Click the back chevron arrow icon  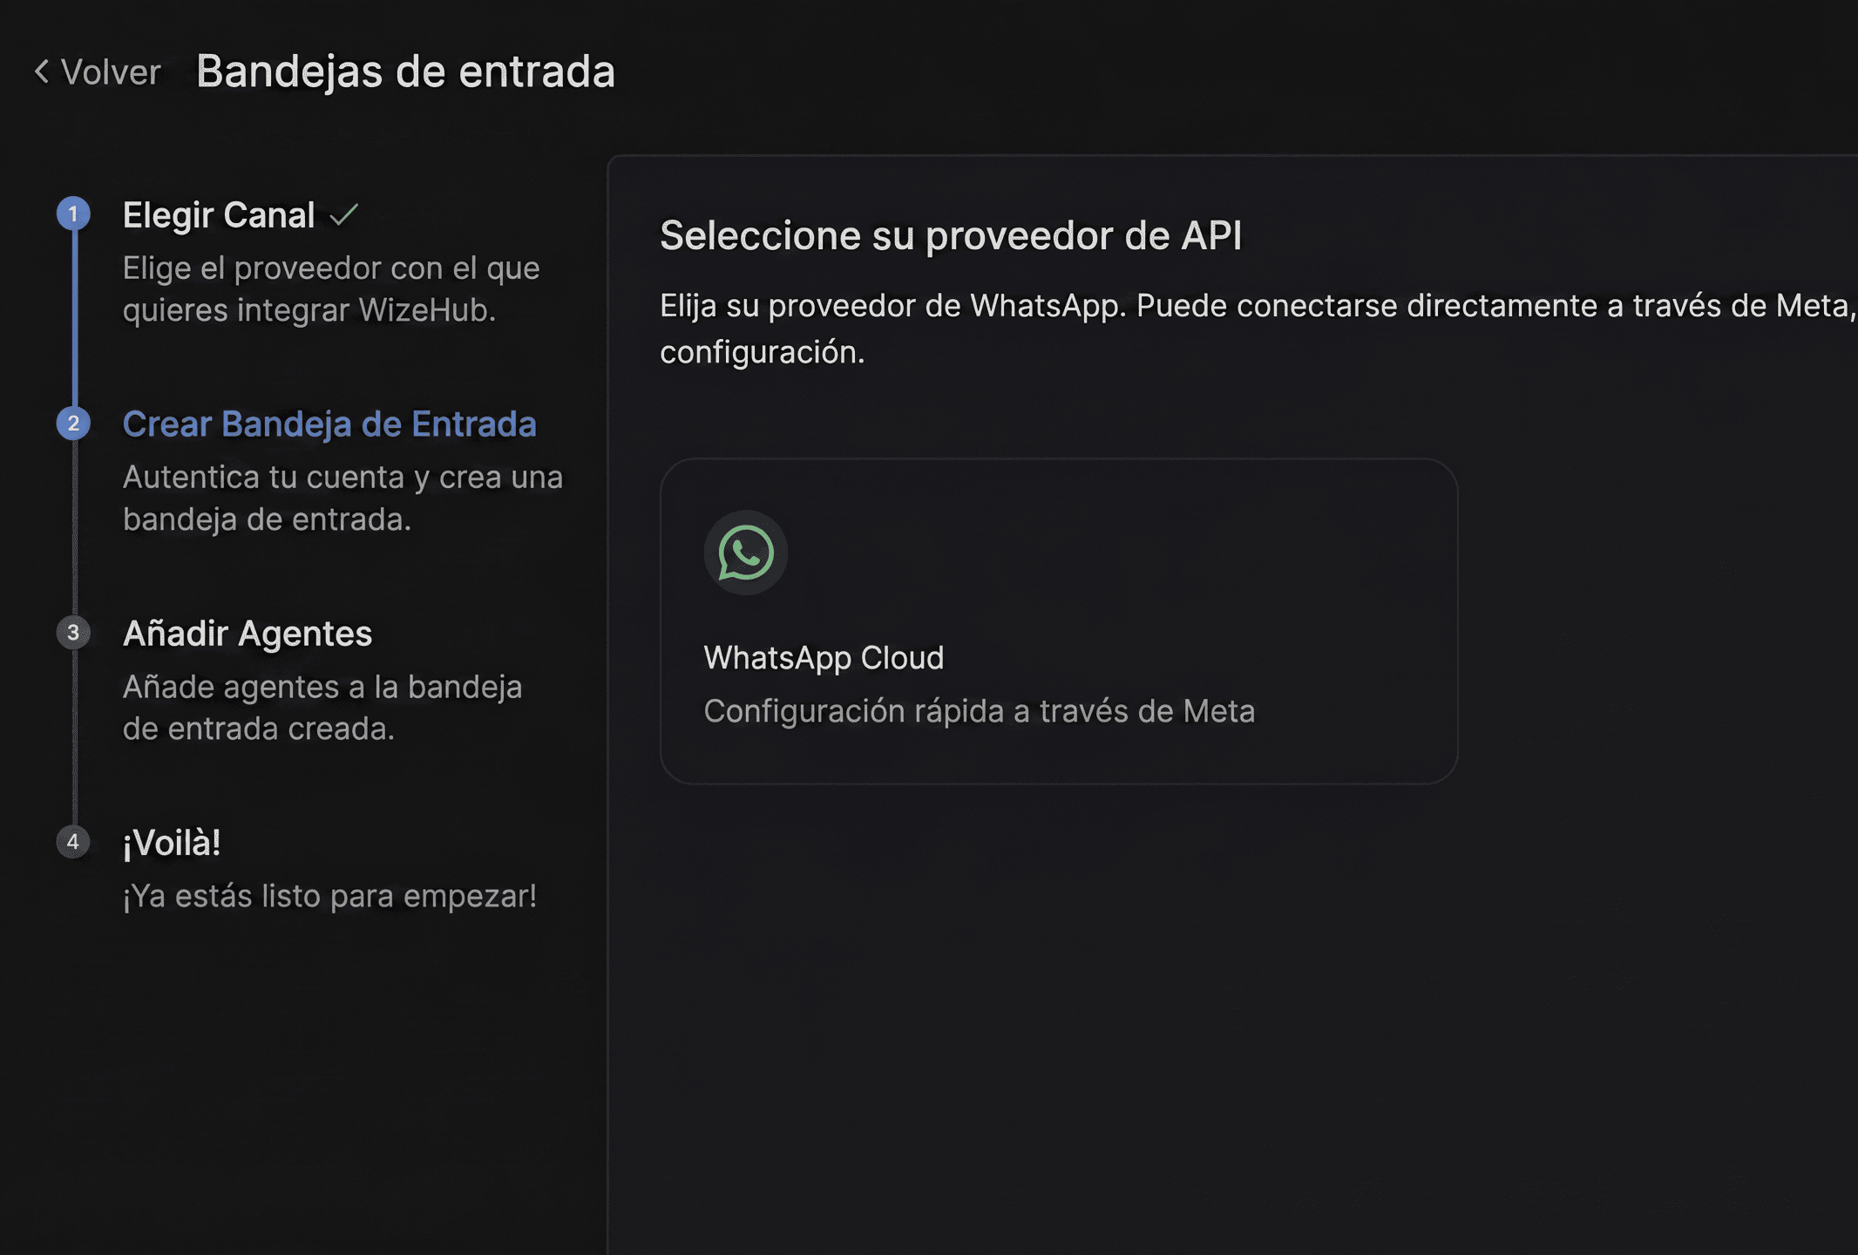pyautogui.click(x=41, y=71)
